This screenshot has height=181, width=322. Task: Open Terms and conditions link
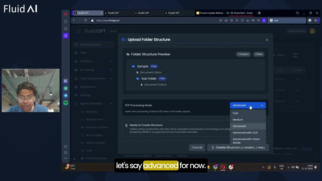coord(138,156)
